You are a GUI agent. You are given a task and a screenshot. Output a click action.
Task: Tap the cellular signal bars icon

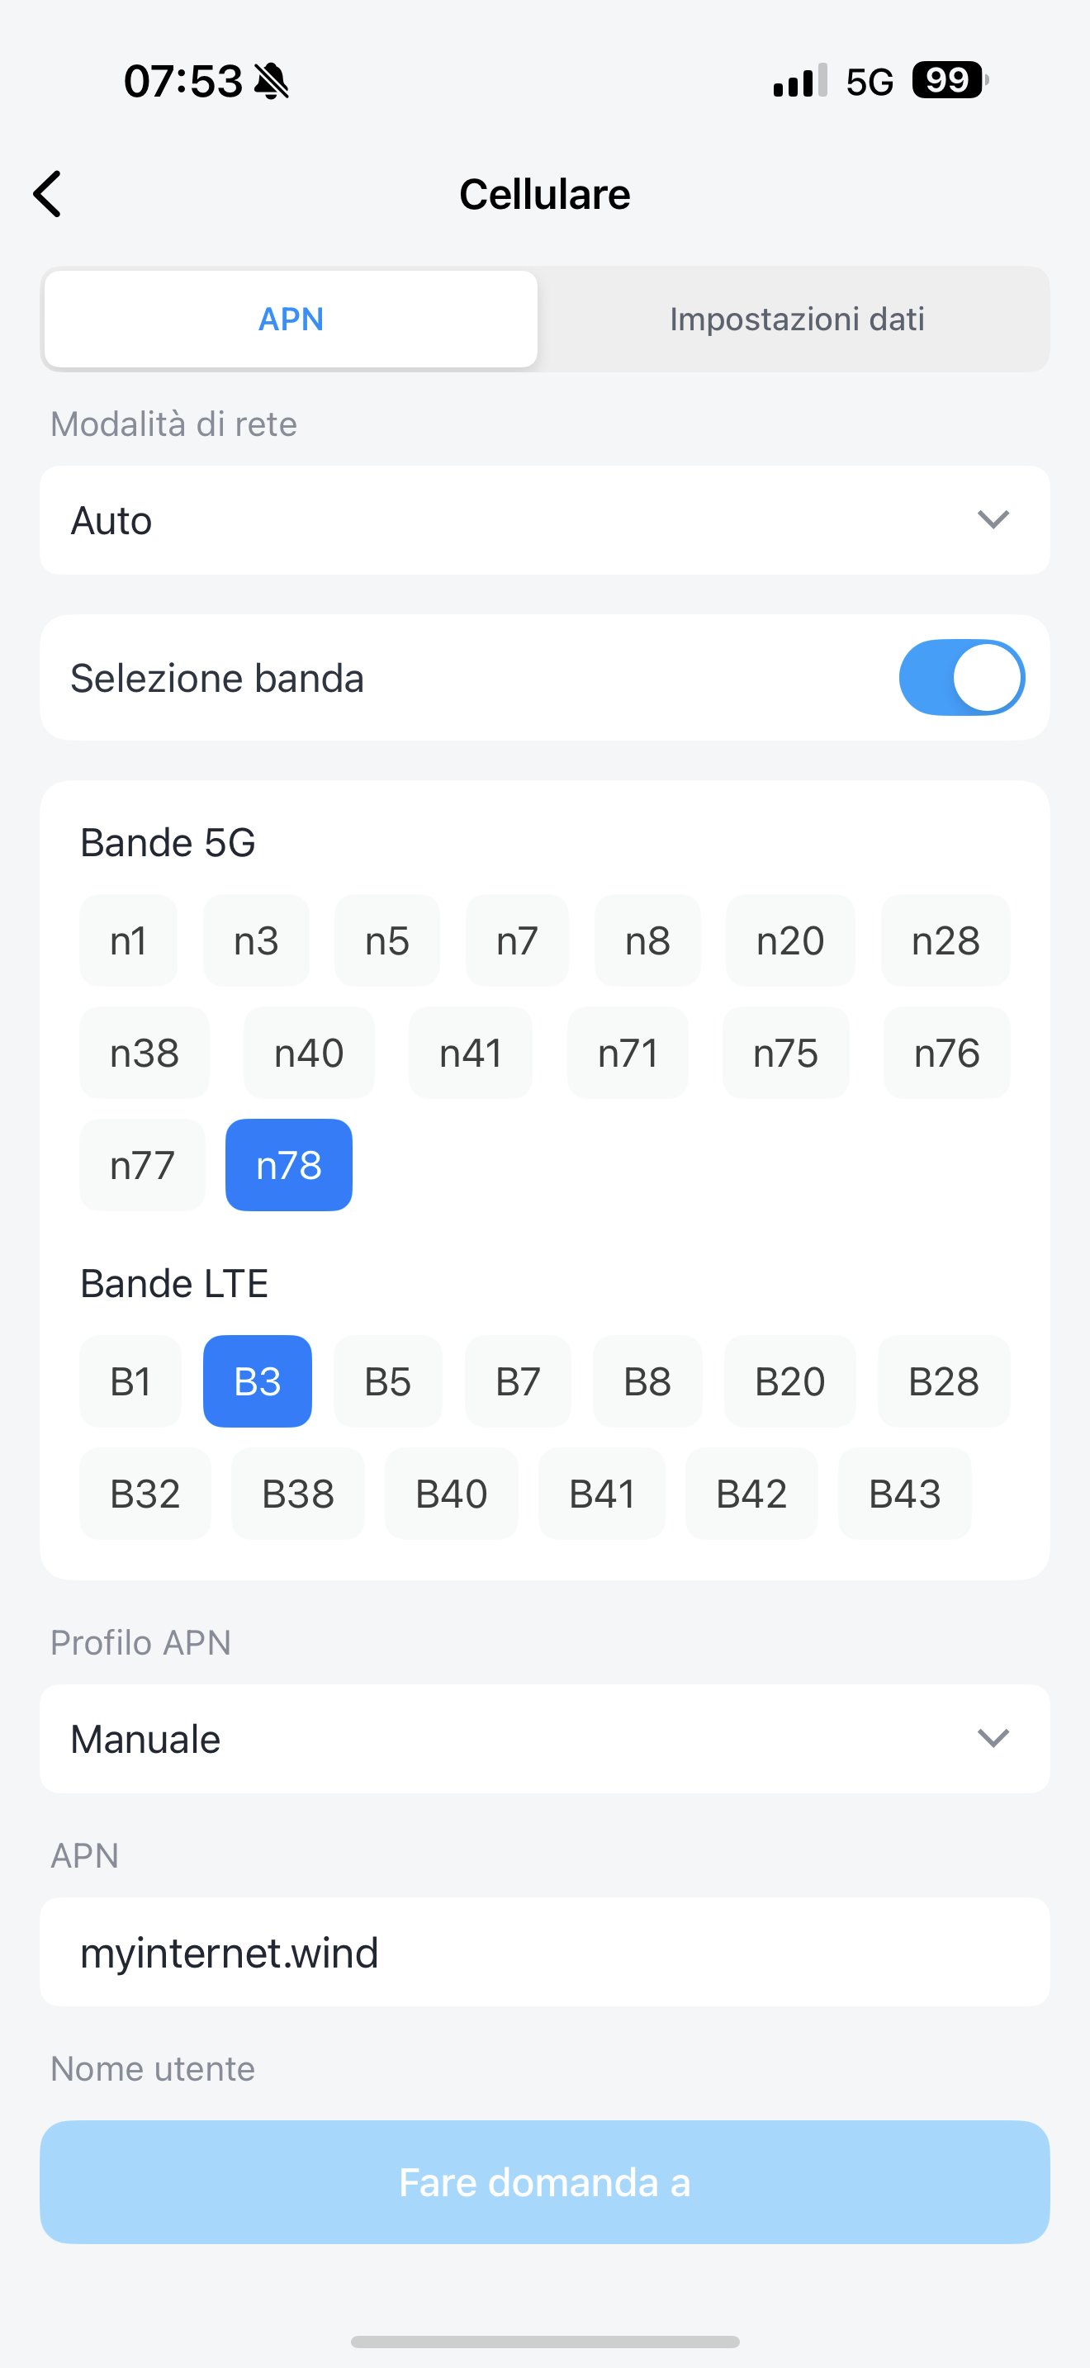coord(799,81)
